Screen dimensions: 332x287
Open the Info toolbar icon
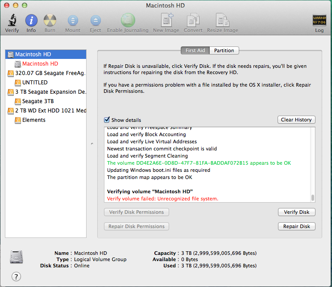31,21
